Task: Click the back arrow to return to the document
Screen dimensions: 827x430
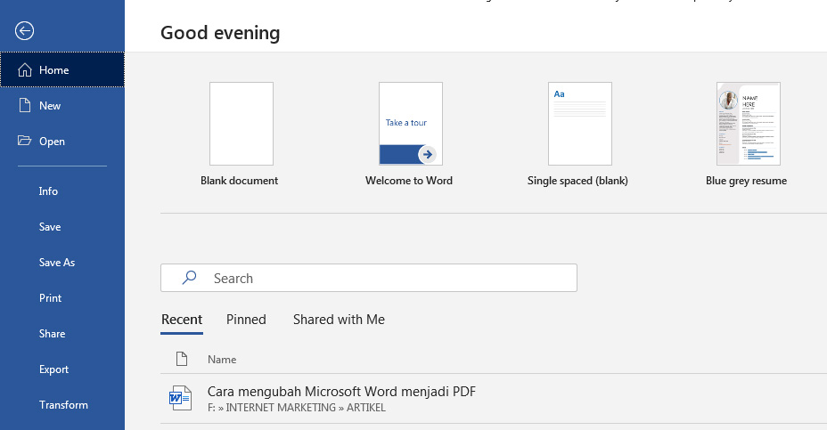Action: 24,30
